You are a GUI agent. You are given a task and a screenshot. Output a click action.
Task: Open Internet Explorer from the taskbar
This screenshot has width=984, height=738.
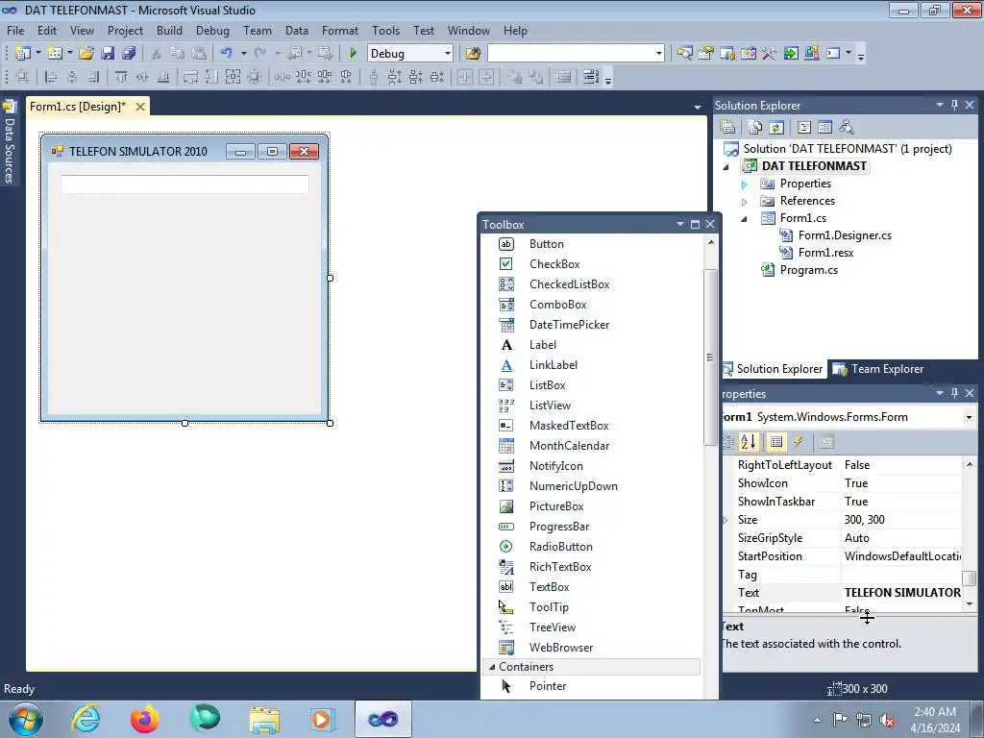pos(86,718)
